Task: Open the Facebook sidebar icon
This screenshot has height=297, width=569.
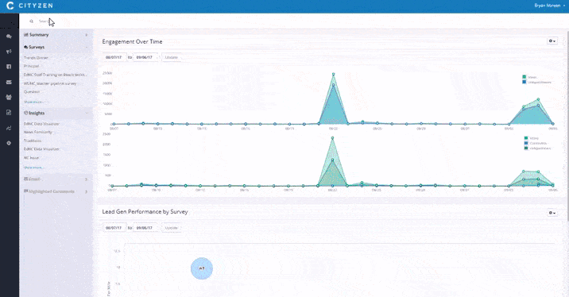Action: pyautogui.click(x=9, y=67)
